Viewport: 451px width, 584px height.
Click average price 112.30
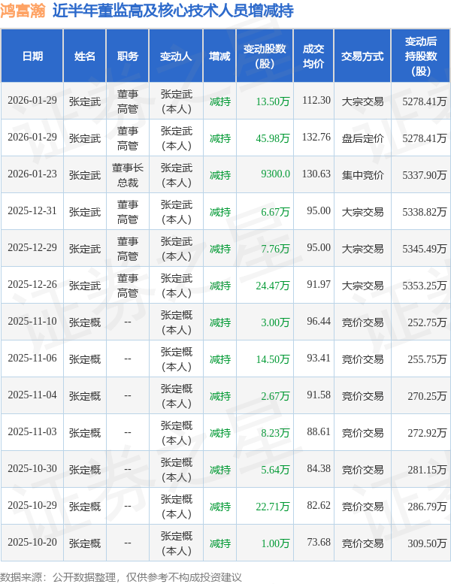316,100
